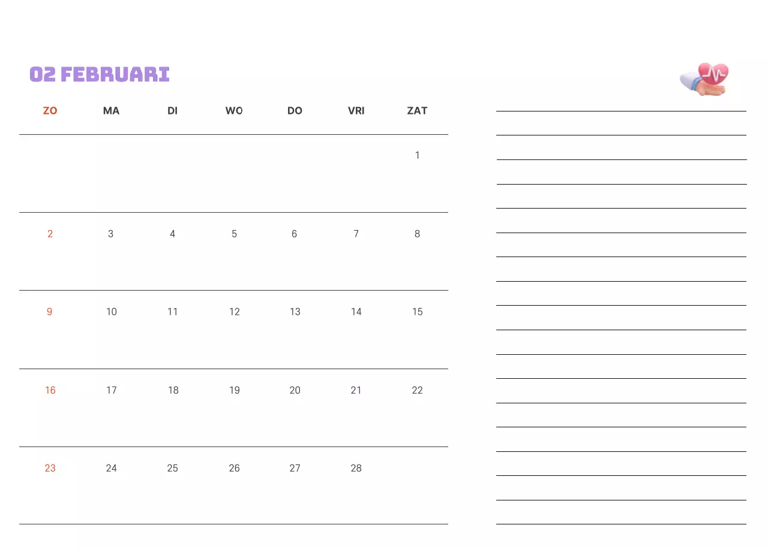
Task: Select the last day, 28
Action: coord(356,468)
